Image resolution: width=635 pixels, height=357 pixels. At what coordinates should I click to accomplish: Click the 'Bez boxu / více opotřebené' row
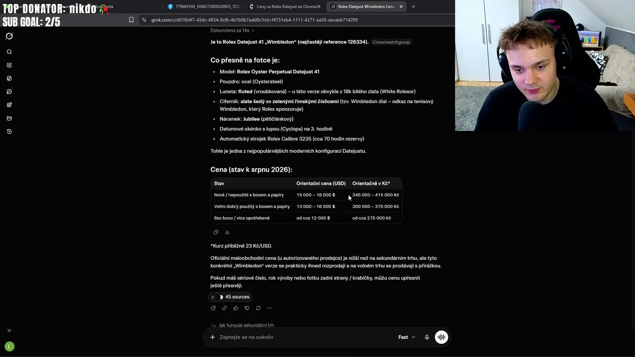click(x=306, y=218)
